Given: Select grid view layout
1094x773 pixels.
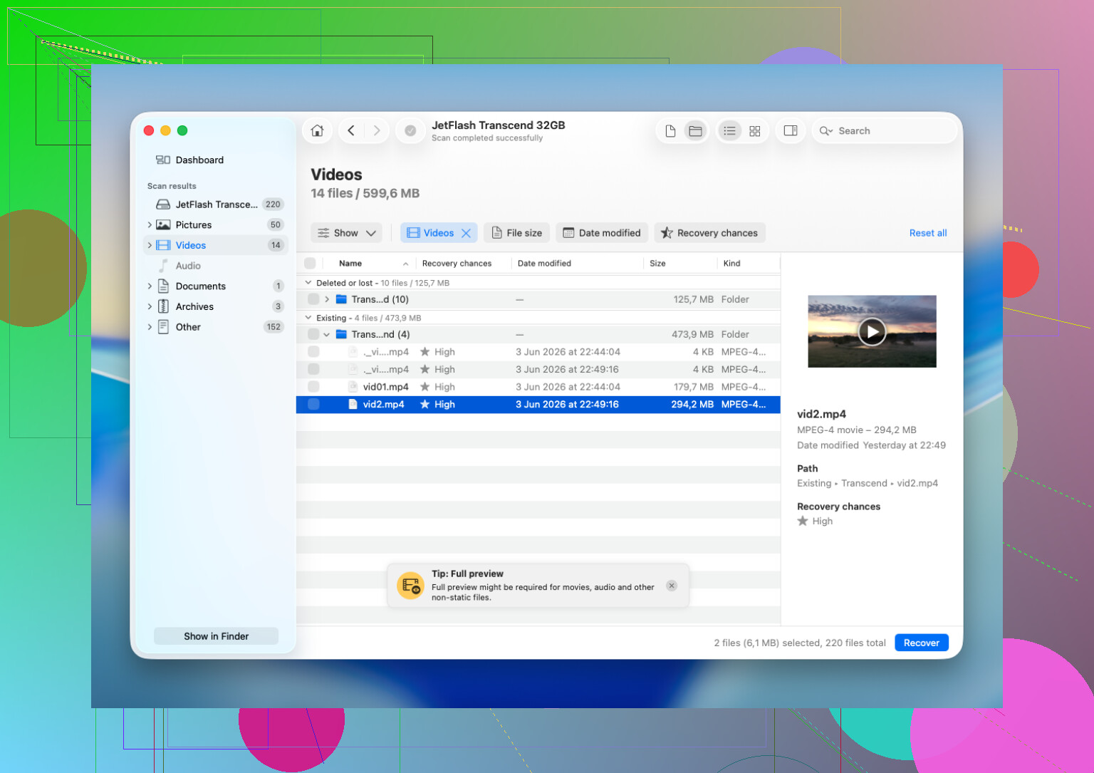Looking at the screenshot, I should (x=755, y=130).
